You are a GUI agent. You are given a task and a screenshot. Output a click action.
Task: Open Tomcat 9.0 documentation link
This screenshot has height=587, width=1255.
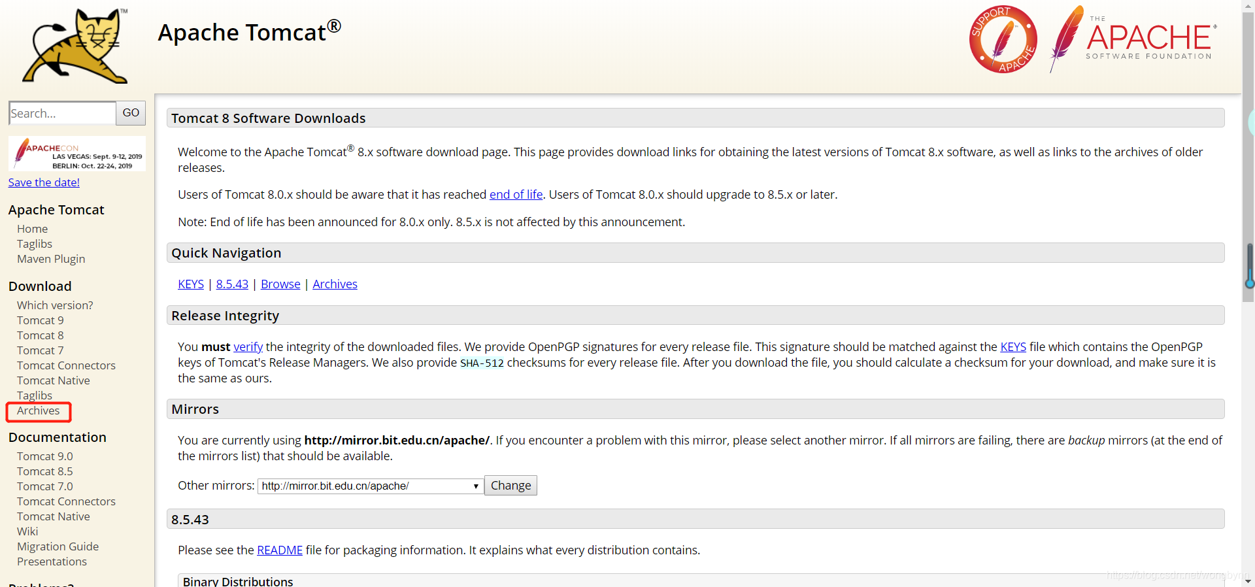pos(45,456)
